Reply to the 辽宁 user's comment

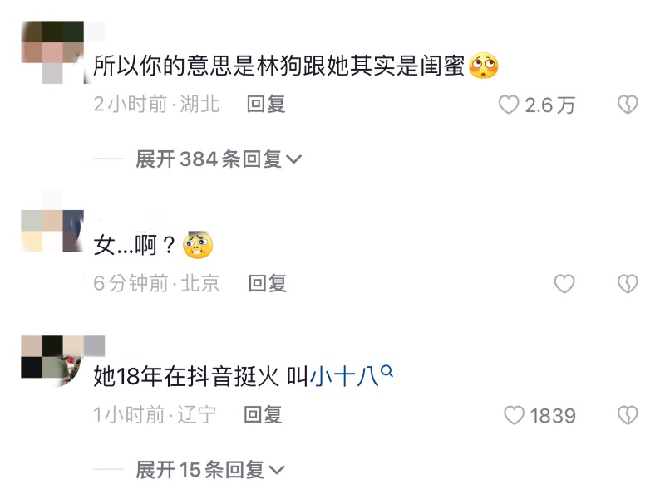click(x=263, y=414)
